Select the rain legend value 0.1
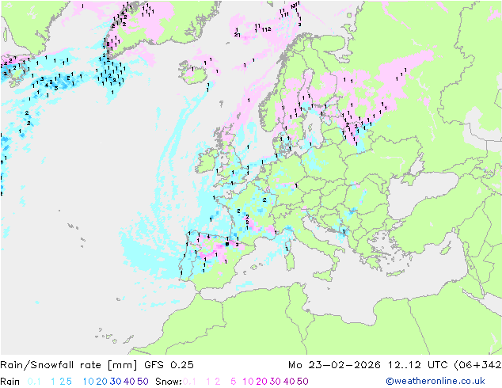 pos(34,382)
